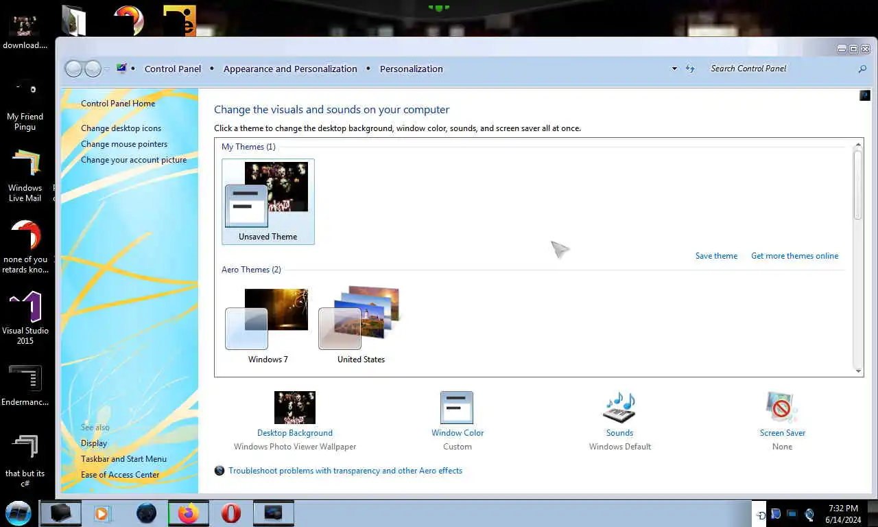This screenshot has width=878, height=527.
Task: Open the Windows Start button
Action: coord(18,513)
